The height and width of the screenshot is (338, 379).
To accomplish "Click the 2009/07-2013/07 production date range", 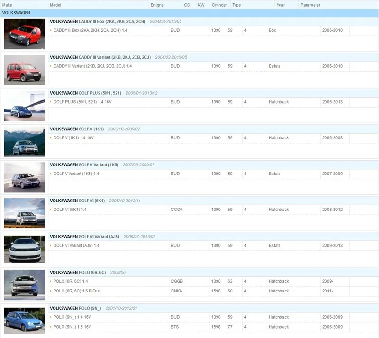I will click(139, 237).
